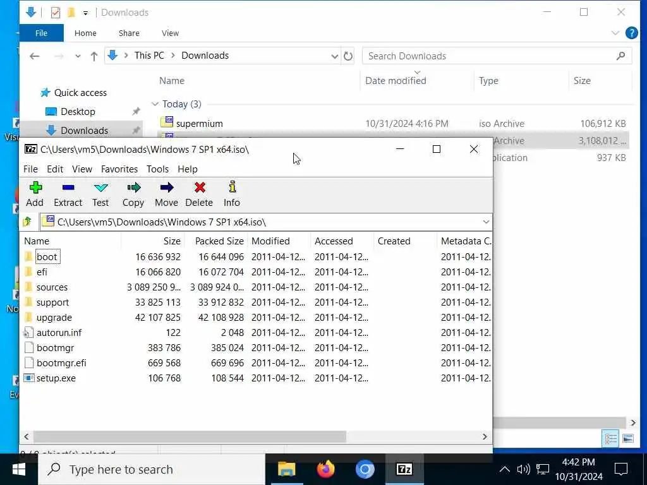The image size is (647, 485).
Task: Select setup.exe in the archive
Action: pyautogui.click(x=56, y=378)
